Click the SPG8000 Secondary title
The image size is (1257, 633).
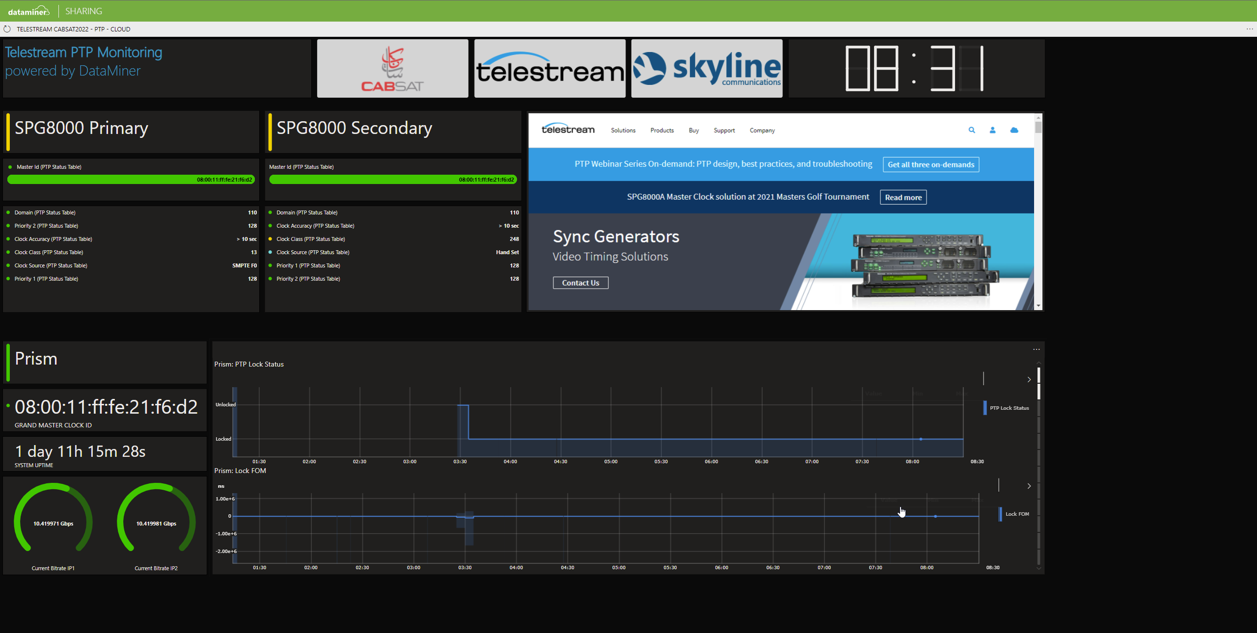click(355, 128)
